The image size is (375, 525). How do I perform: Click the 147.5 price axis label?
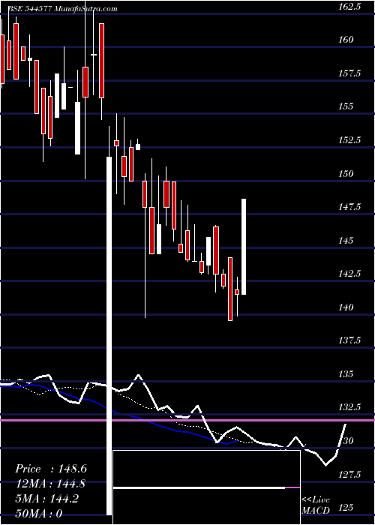(349, 207)
